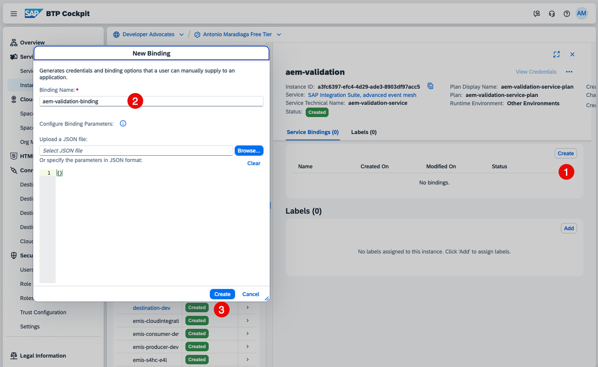Click the Name column header in bindings table
This screenshot has height=367, width=598.
(x=305, y=166)
